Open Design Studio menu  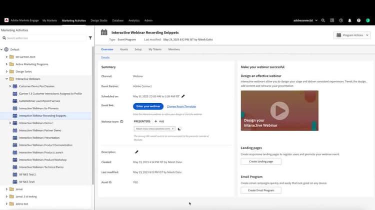(x=99, y=20)
